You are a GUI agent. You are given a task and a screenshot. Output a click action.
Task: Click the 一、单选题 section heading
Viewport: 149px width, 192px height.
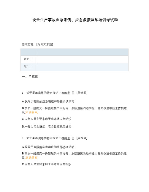tap(30, 77)
